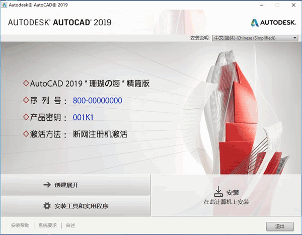The width and height of the screenshot is (302, 235).
Task: Click the red diamond beside 激活方法
Action: (x=26, y=134)
